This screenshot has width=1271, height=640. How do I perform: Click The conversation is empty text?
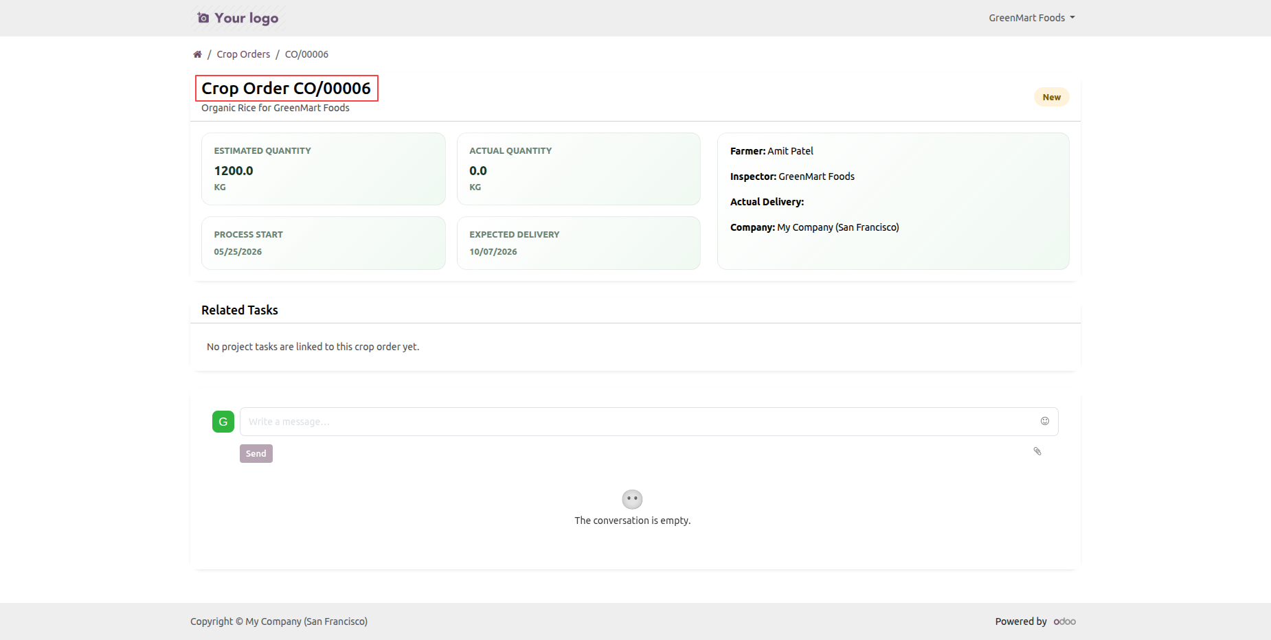click(632, 521)
